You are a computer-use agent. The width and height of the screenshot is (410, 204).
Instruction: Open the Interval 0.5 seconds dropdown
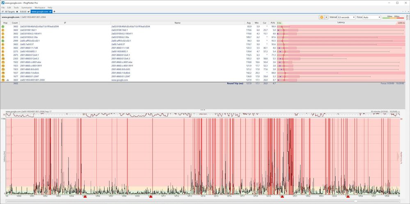click(346, 17)
